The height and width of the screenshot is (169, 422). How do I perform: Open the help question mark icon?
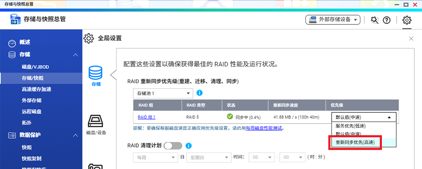click(387, 20)
